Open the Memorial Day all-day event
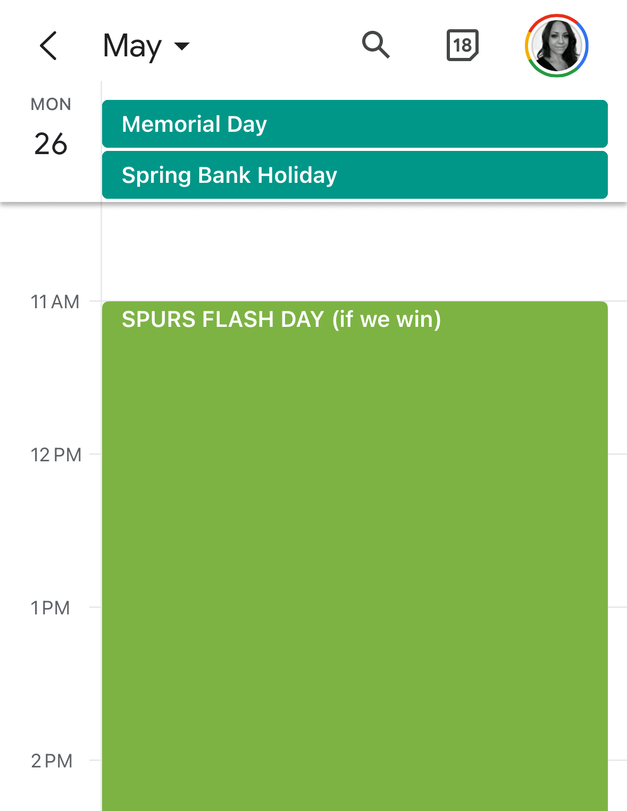Image resolution: width=627 pixels, height=811 pixels. point(354,124)
